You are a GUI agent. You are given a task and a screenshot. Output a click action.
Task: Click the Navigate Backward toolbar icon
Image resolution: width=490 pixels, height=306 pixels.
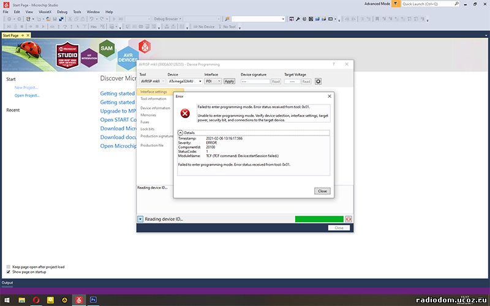coord(9,19)
